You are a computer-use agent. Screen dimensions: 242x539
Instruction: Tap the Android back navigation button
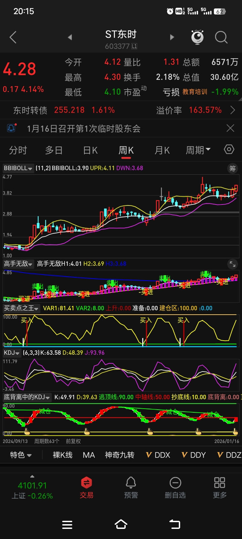(175, 525)
